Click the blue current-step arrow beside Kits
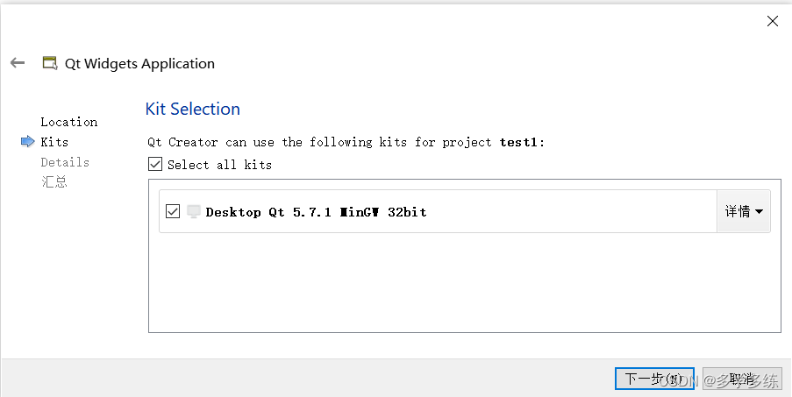 pyautogui.click(x=28, y=142)
